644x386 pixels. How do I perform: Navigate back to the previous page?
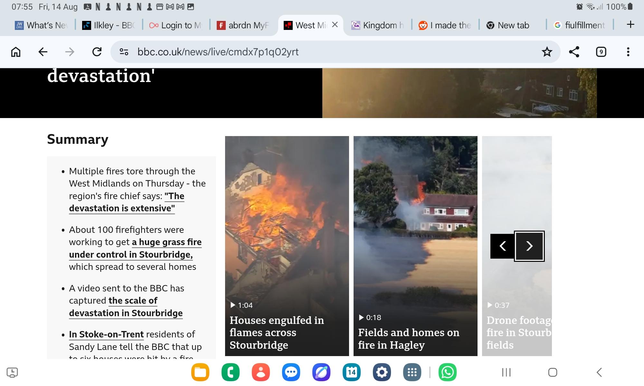point(43,52)
